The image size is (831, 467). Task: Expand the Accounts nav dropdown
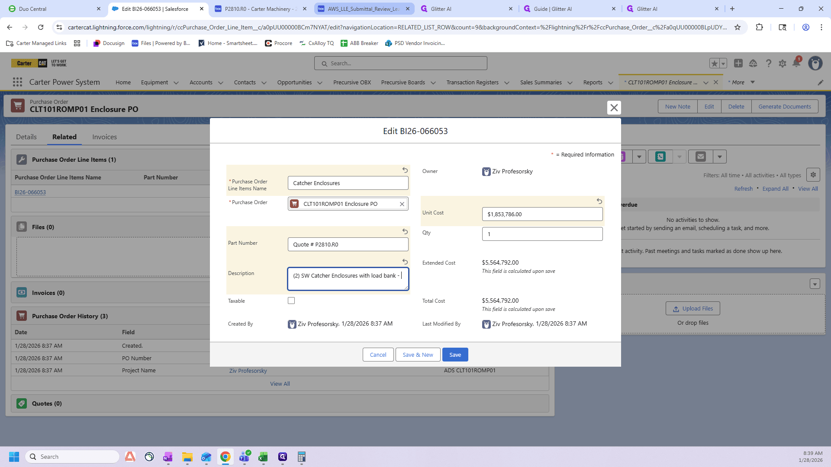tap(221, 83)
